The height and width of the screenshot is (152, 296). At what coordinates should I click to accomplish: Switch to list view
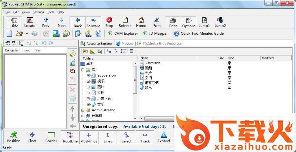click(x=123, y=51)
